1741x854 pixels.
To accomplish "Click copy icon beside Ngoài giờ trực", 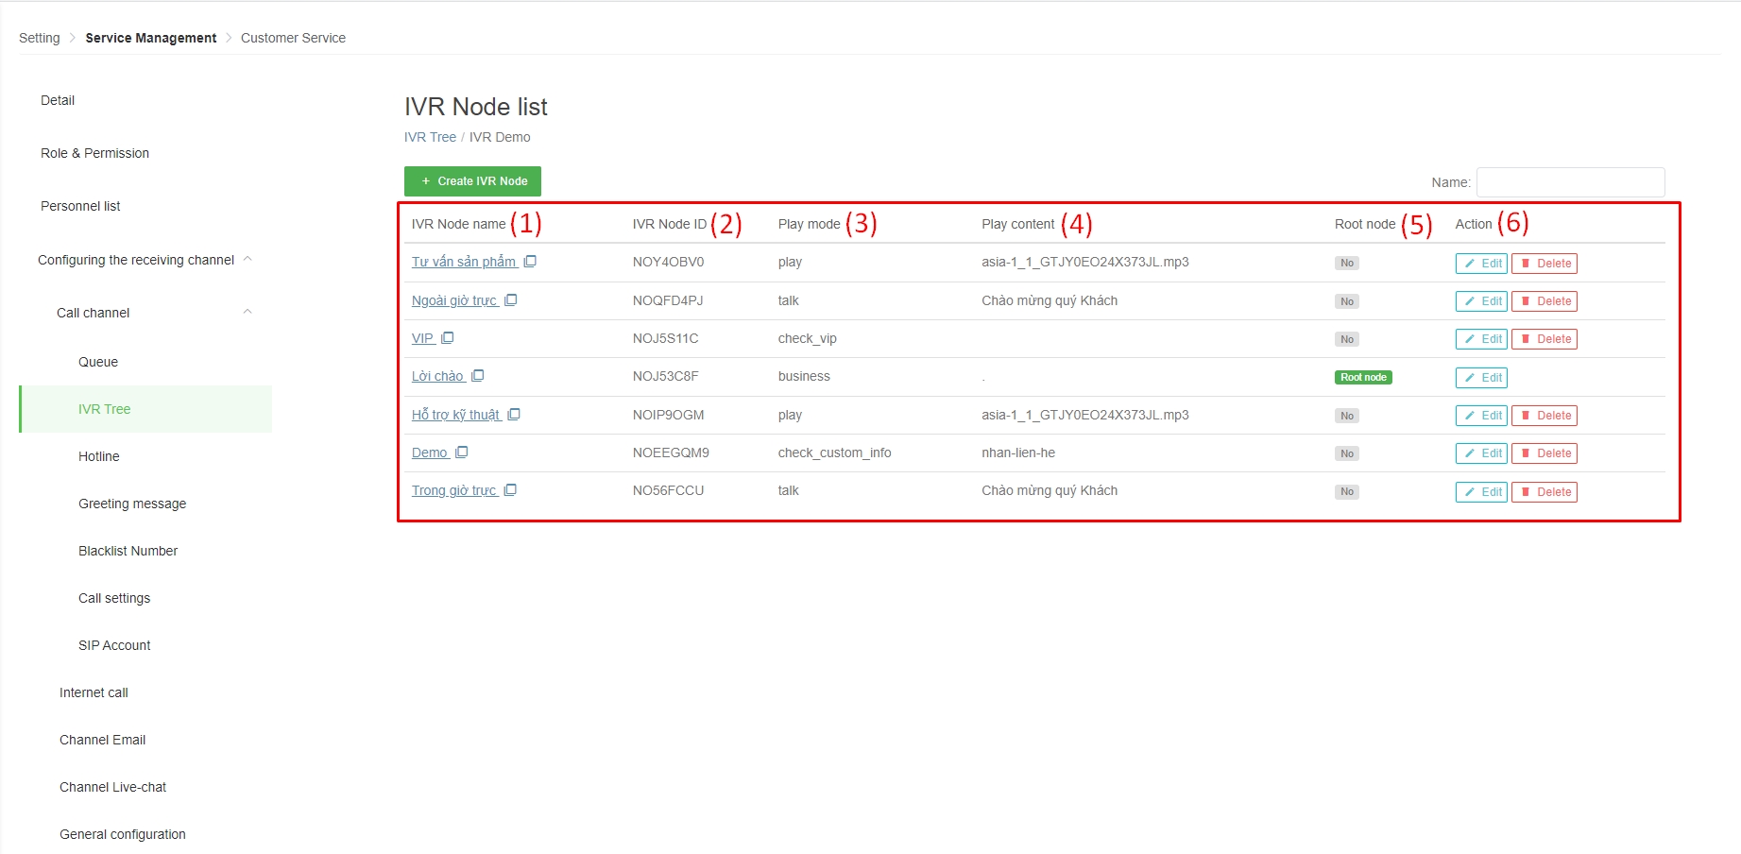I will tap(511, 300).
